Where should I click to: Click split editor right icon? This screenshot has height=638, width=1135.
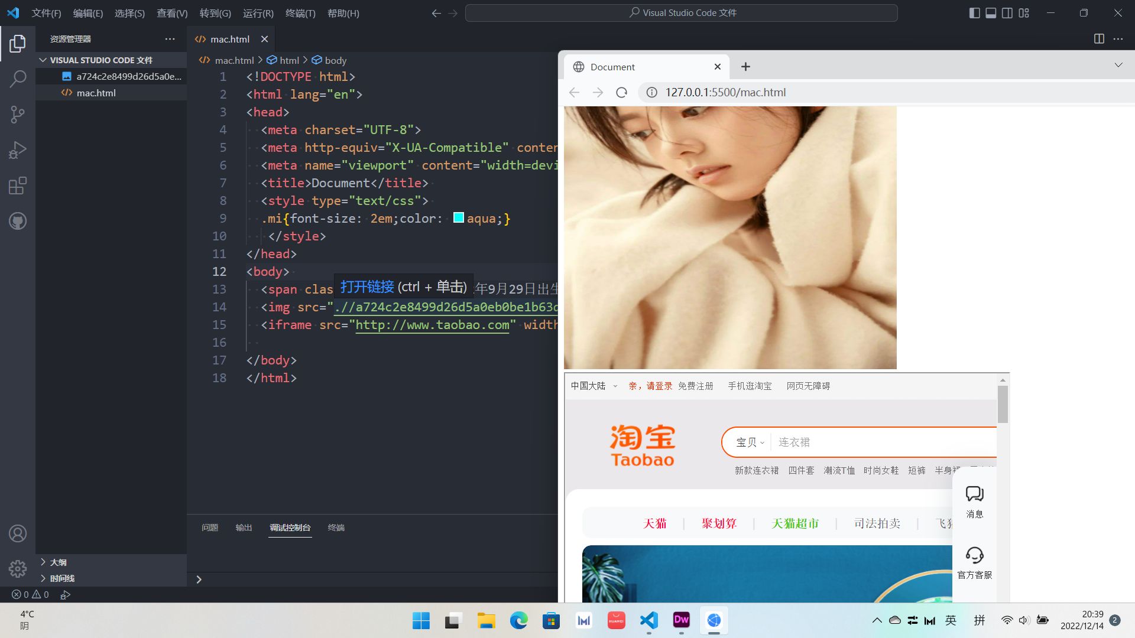click(1099, 39)
